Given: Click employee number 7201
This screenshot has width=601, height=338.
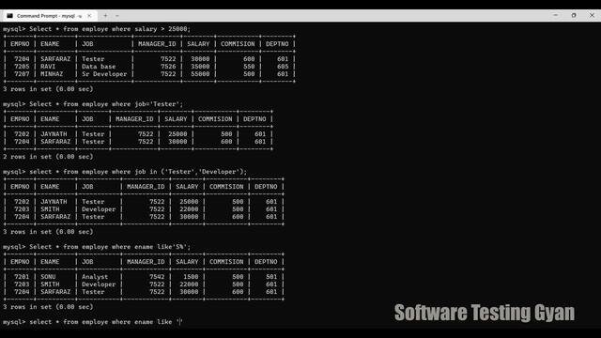Looking at the screenshot, I should (x=22, y=277).
